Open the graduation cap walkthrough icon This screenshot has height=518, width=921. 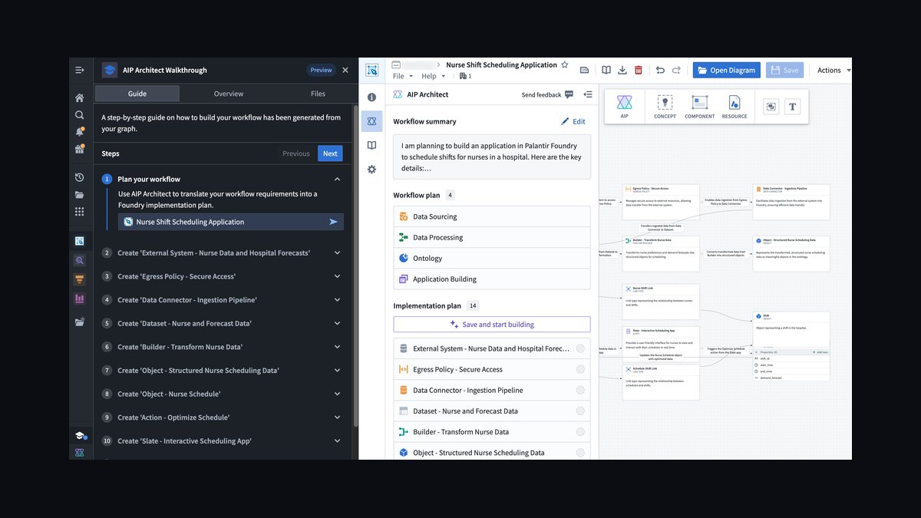[x=79, y=436]
